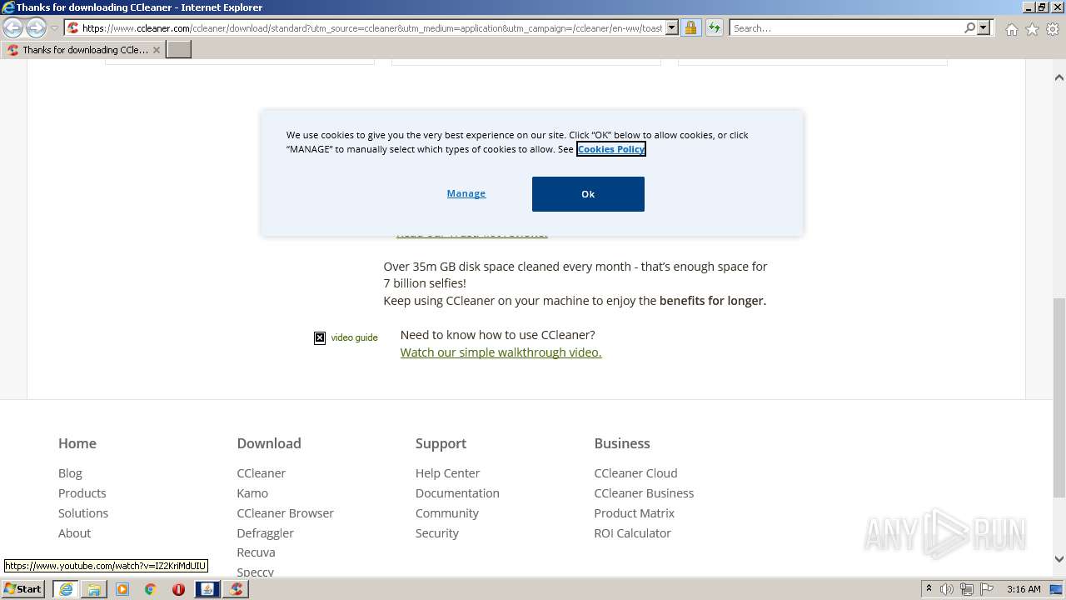The width and height of the screenshot is (1066, 600).
Task: Click the Internet Explorer title bar logo icon
Action: (x=8, y=7)
